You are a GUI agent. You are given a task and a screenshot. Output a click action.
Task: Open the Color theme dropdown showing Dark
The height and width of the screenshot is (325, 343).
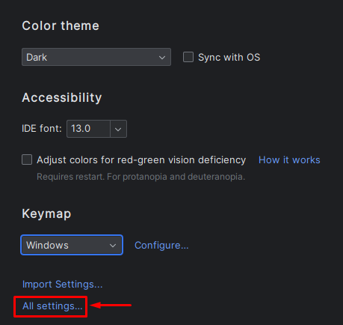(x=96, y=57)
